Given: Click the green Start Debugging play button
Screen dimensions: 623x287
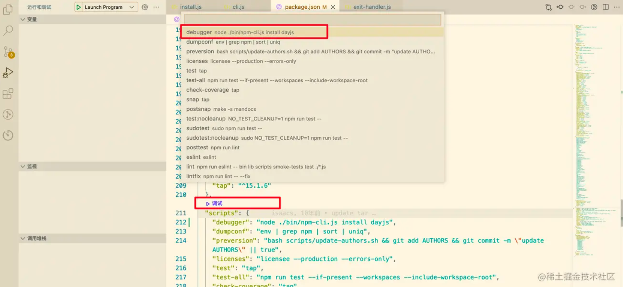Looking at the screenshot, I should coord(78,7).
